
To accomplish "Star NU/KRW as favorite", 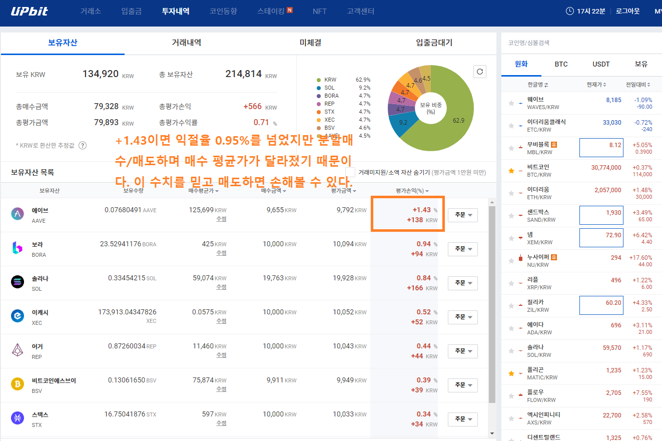I will click(x=511, y=261).
